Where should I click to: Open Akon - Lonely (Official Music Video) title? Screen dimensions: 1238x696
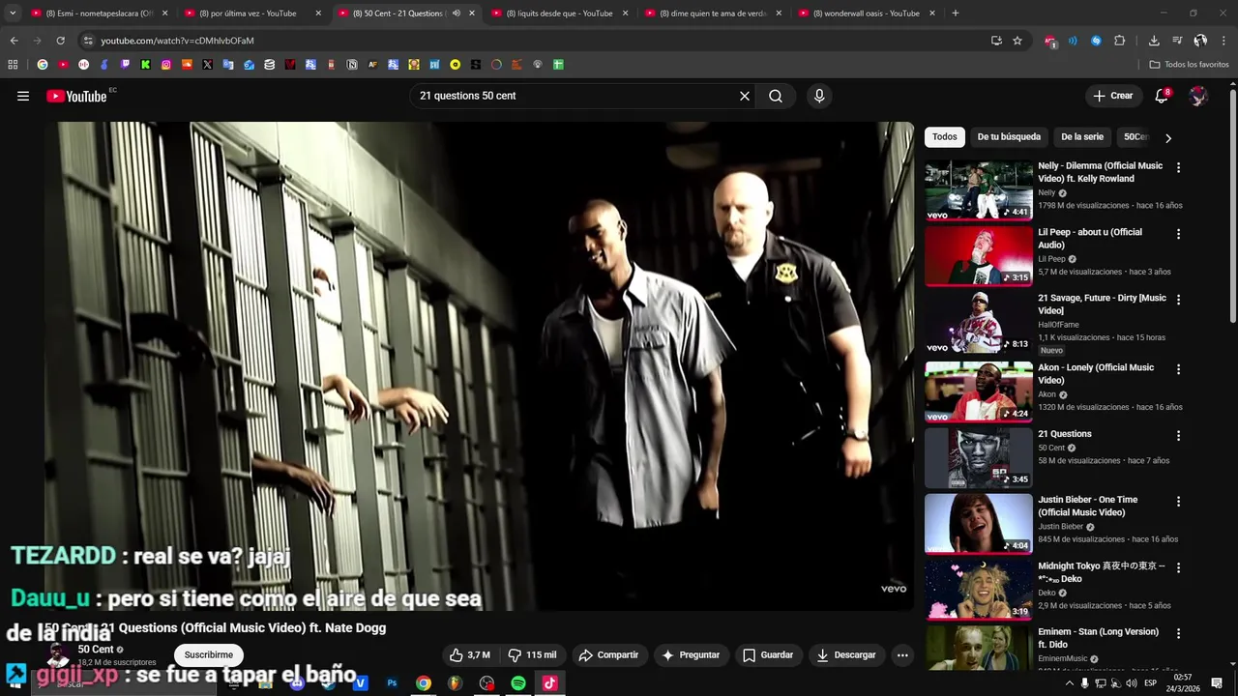coord(1096,374)
